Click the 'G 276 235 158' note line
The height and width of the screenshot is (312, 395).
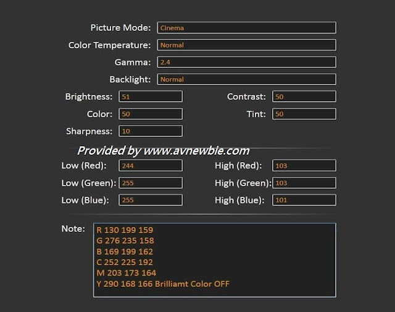pos(125,241)
